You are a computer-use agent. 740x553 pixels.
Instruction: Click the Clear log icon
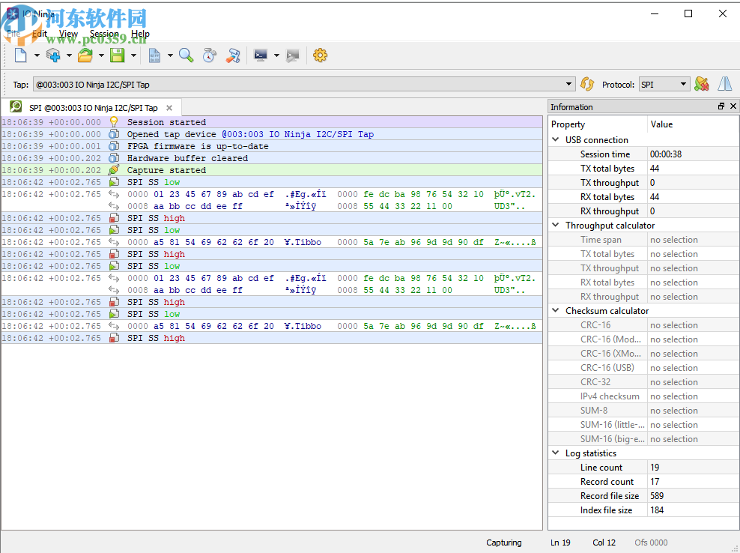tap(234, 55)
